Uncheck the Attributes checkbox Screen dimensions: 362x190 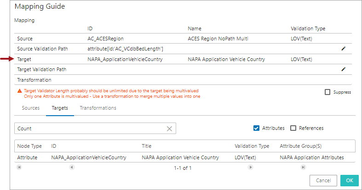[256, 128]
